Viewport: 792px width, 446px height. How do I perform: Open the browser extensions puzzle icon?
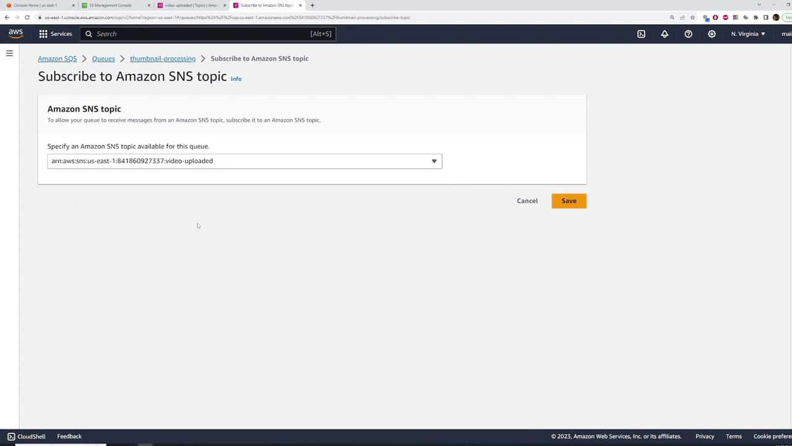755,17
